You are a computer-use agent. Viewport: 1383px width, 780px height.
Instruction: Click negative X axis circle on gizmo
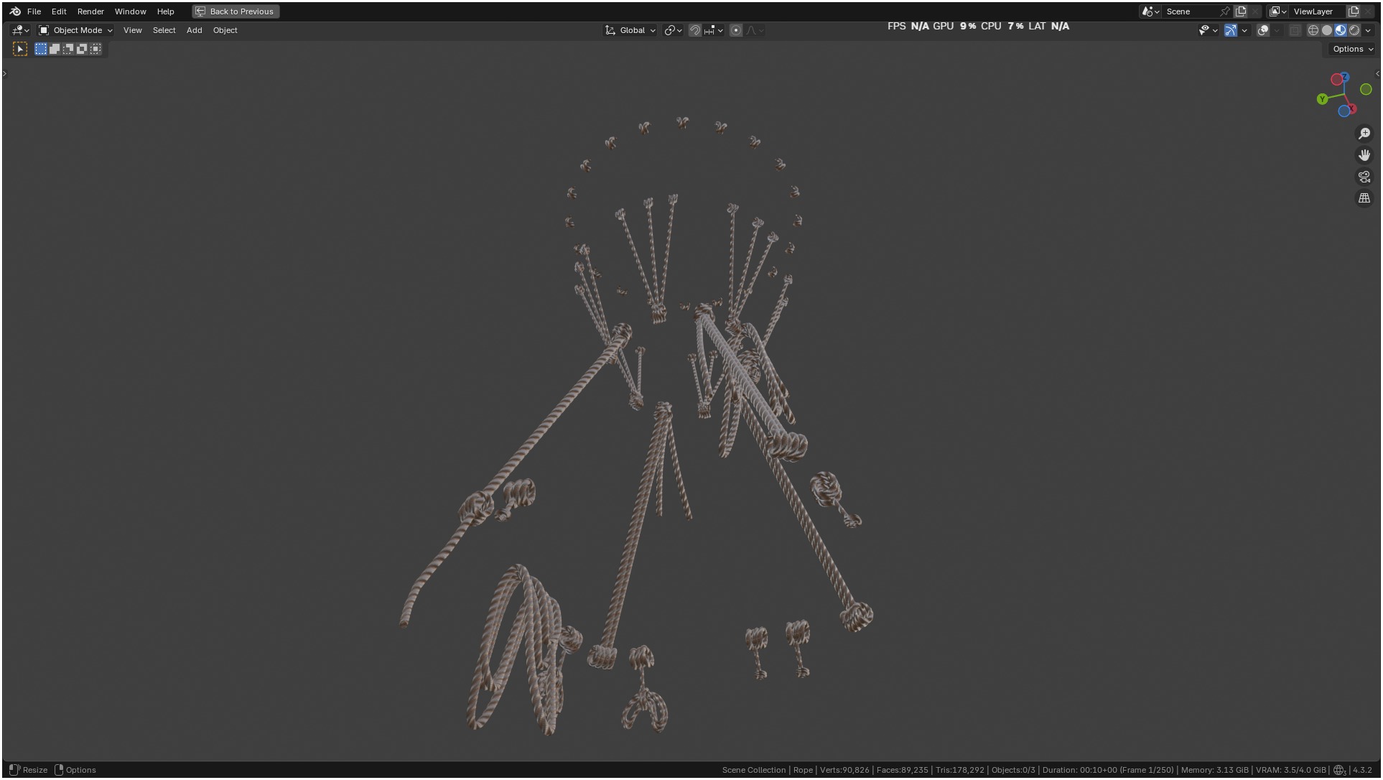pos(1337,79)
